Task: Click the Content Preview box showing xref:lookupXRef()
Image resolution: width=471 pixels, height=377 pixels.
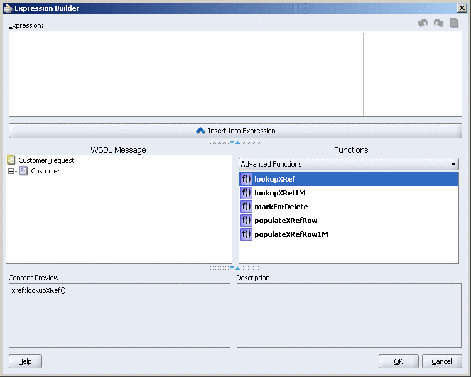Action: (119, 315)
